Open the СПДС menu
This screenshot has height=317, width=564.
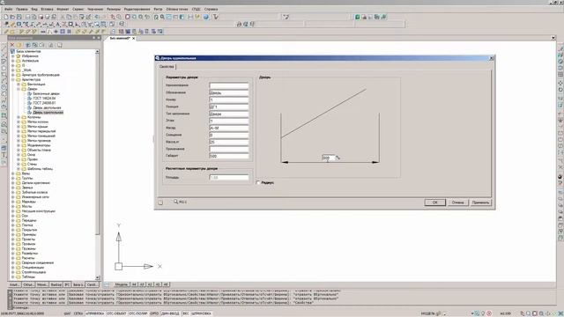[197, 9]
